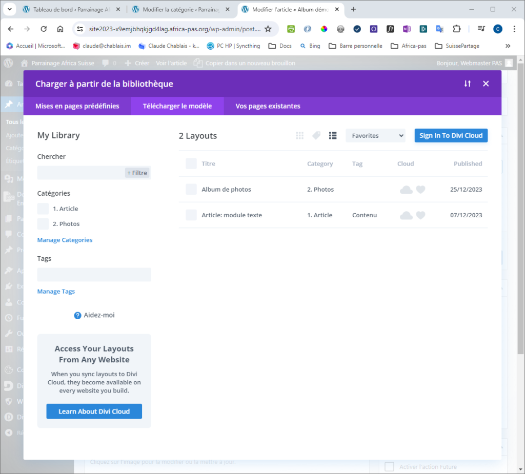Expand the + Filtre search options
525x474 pixels.
pyautogui.click(x=137, y=173)
